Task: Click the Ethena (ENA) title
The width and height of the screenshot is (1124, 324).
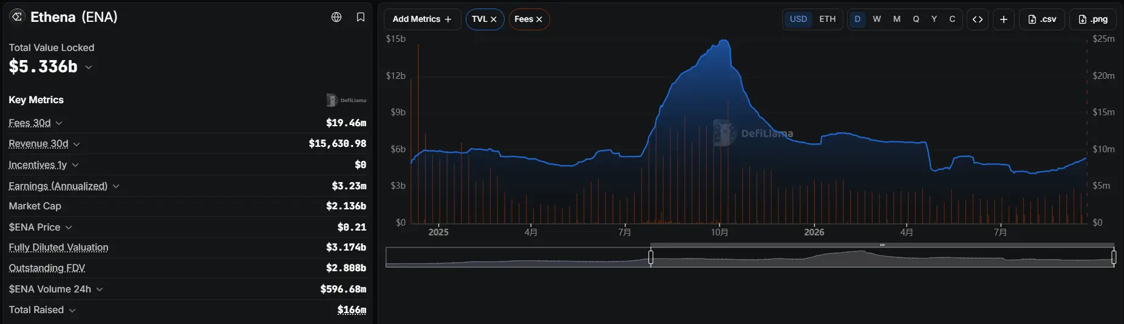Action: pos(74,17)
